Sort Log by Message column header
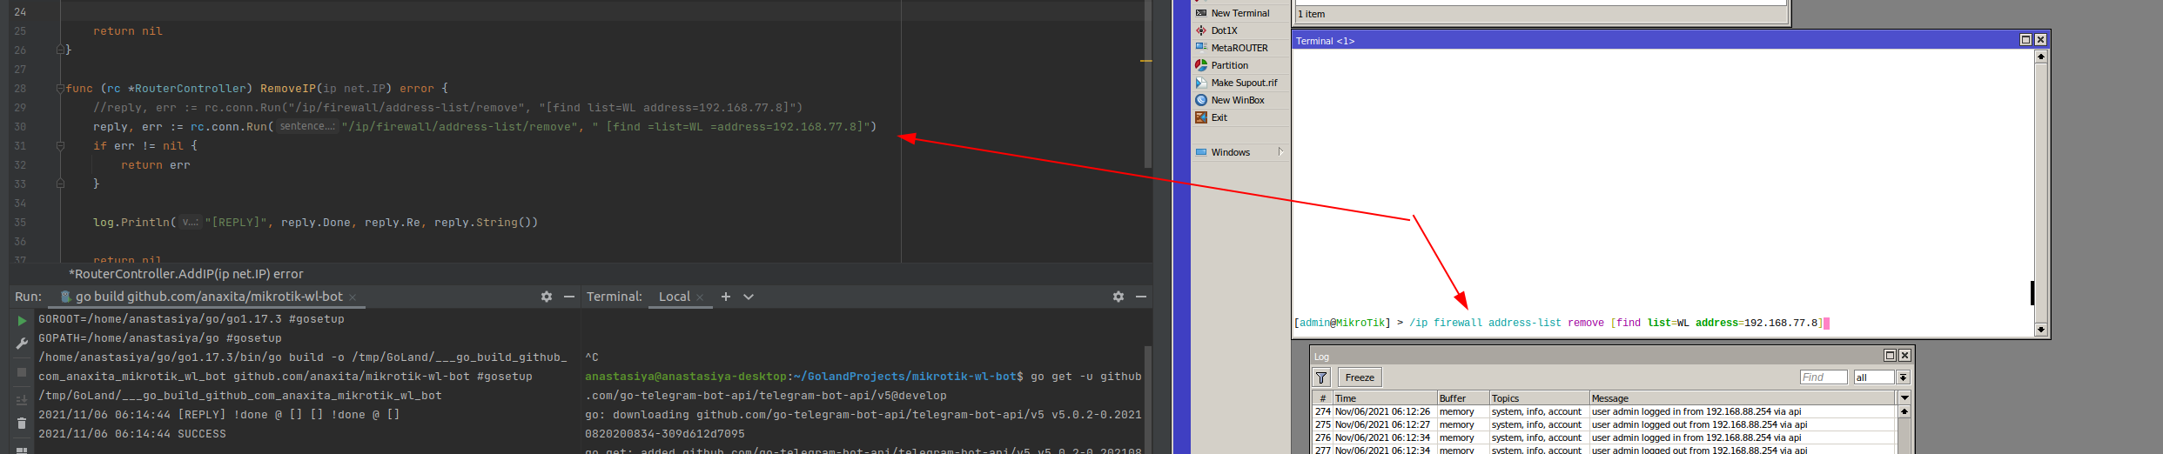 coord(1743,398)
